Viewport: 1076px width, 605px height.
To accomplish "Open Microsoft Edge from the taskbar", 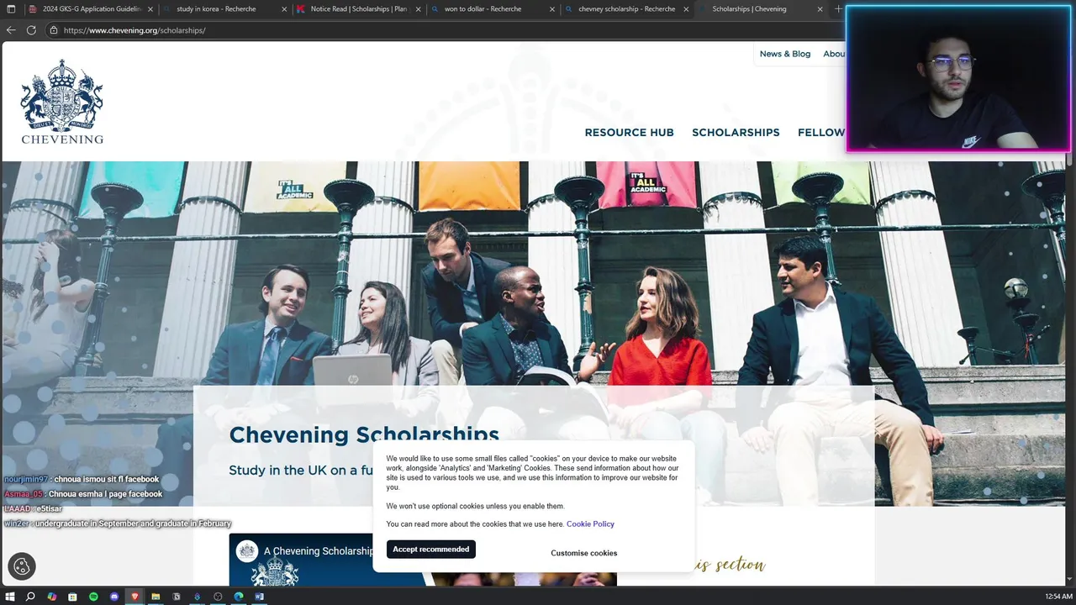I will (x=239, y=597).
